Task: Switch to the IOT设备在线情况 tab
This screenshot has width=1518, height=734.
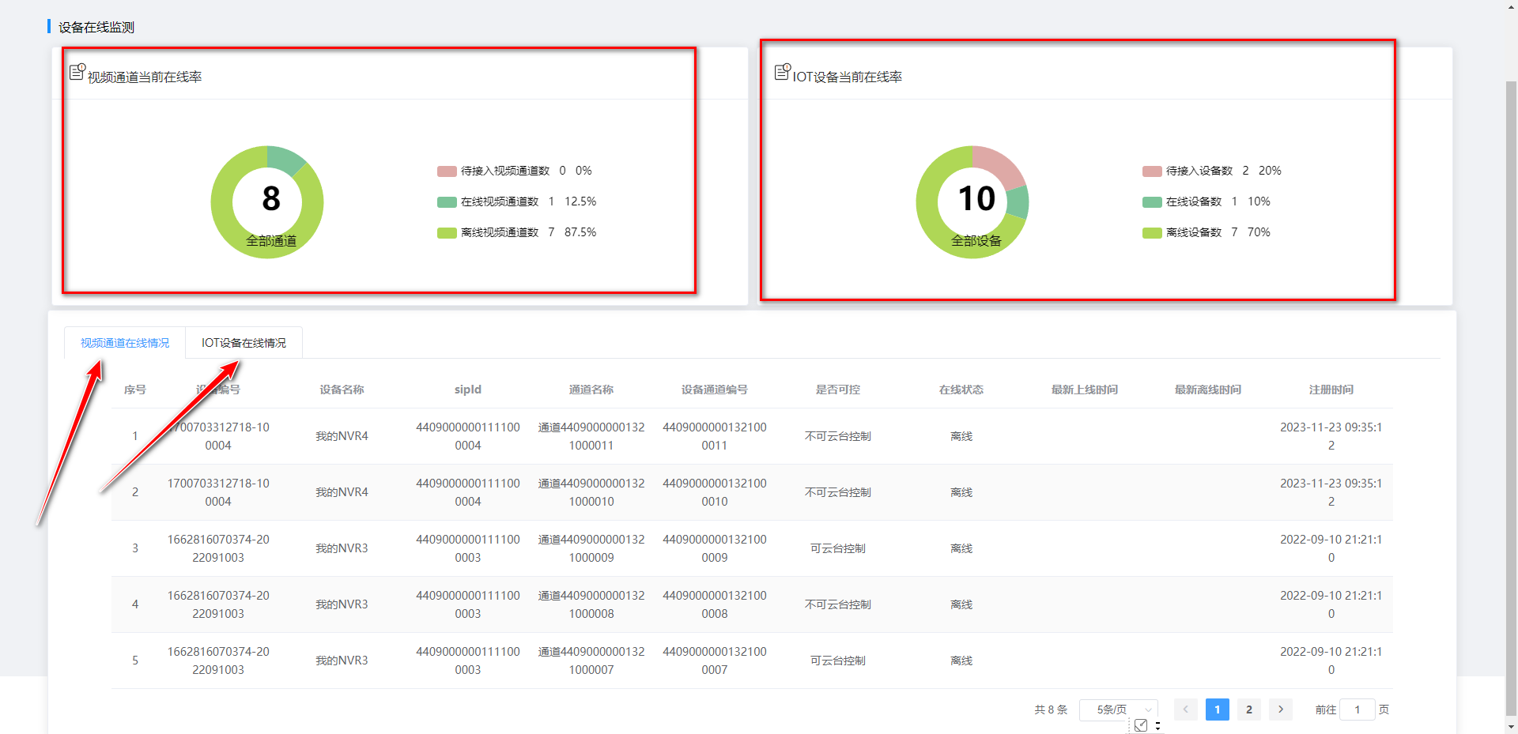Action: (244, 342)
